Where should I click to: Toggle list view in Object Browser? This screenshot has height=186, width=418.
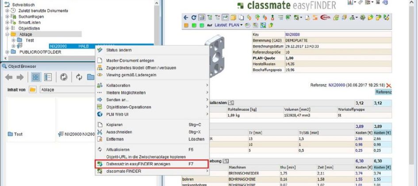pos(48,77)
